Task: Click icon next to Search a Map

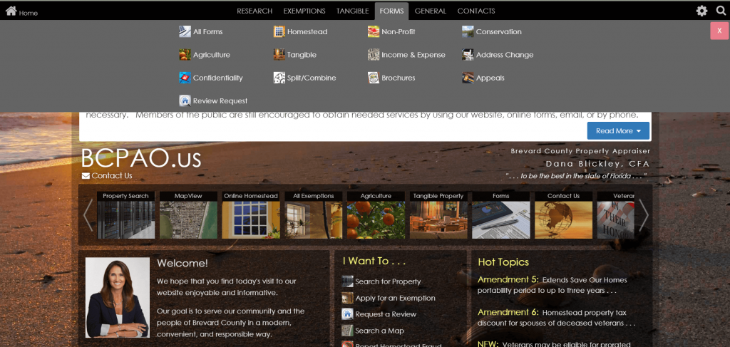Action: pyautogui.click(x=347, y=331)
